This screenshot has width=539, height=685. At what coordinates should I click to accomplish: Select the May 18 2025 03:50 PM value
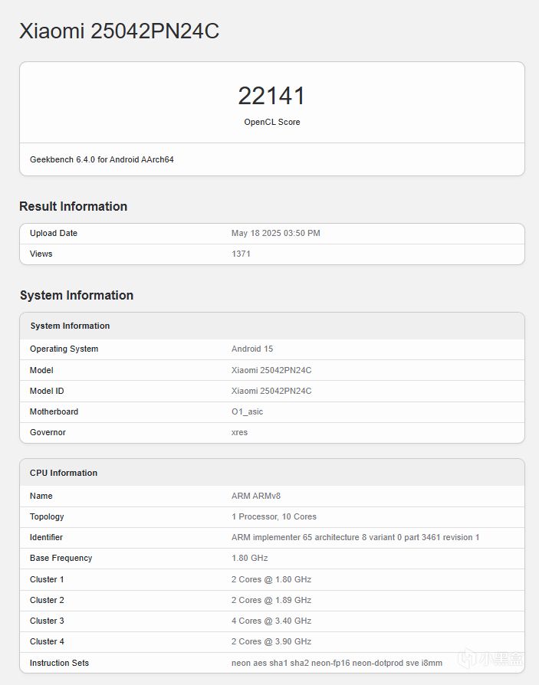(x=276, y=233)
